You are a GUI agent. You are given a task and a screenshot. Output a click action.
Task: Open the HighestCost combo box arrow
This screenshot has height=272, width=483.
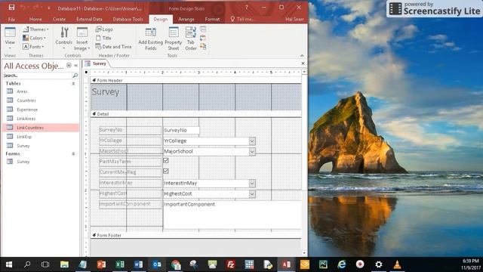tap(252, 193)
